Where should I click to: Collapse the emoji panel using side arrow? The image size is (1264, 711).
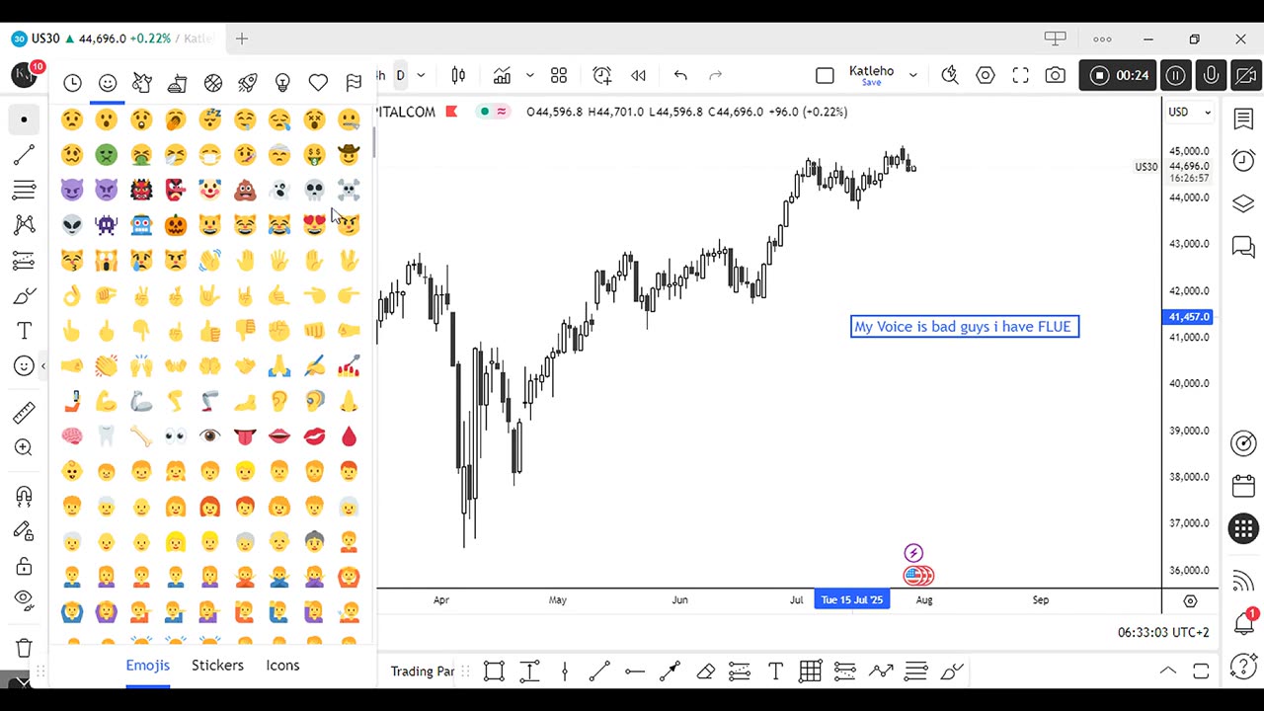tap(42, 366)
